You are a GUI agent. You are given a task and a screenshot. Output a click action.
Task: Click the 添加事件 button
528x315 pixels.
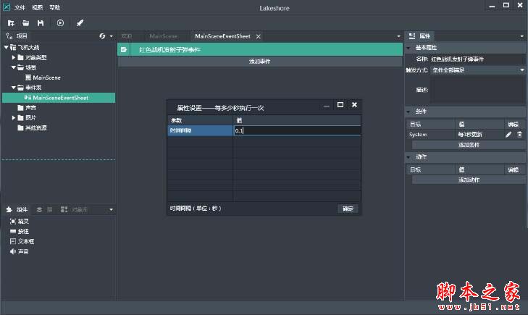[x=259, y=62]
